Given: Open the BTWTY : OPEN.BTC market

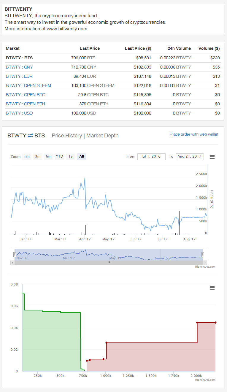Looking at the screenshot, I should 26,95.
